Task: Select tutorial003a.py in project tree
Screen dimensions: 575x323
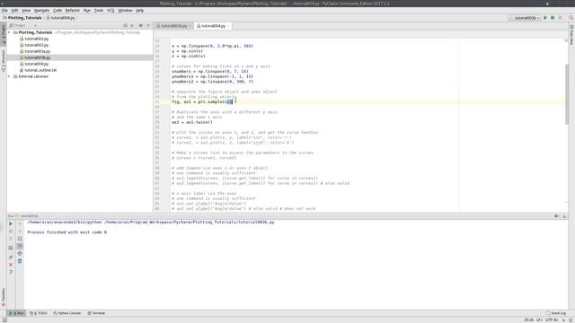Action: tap(37, 51)
